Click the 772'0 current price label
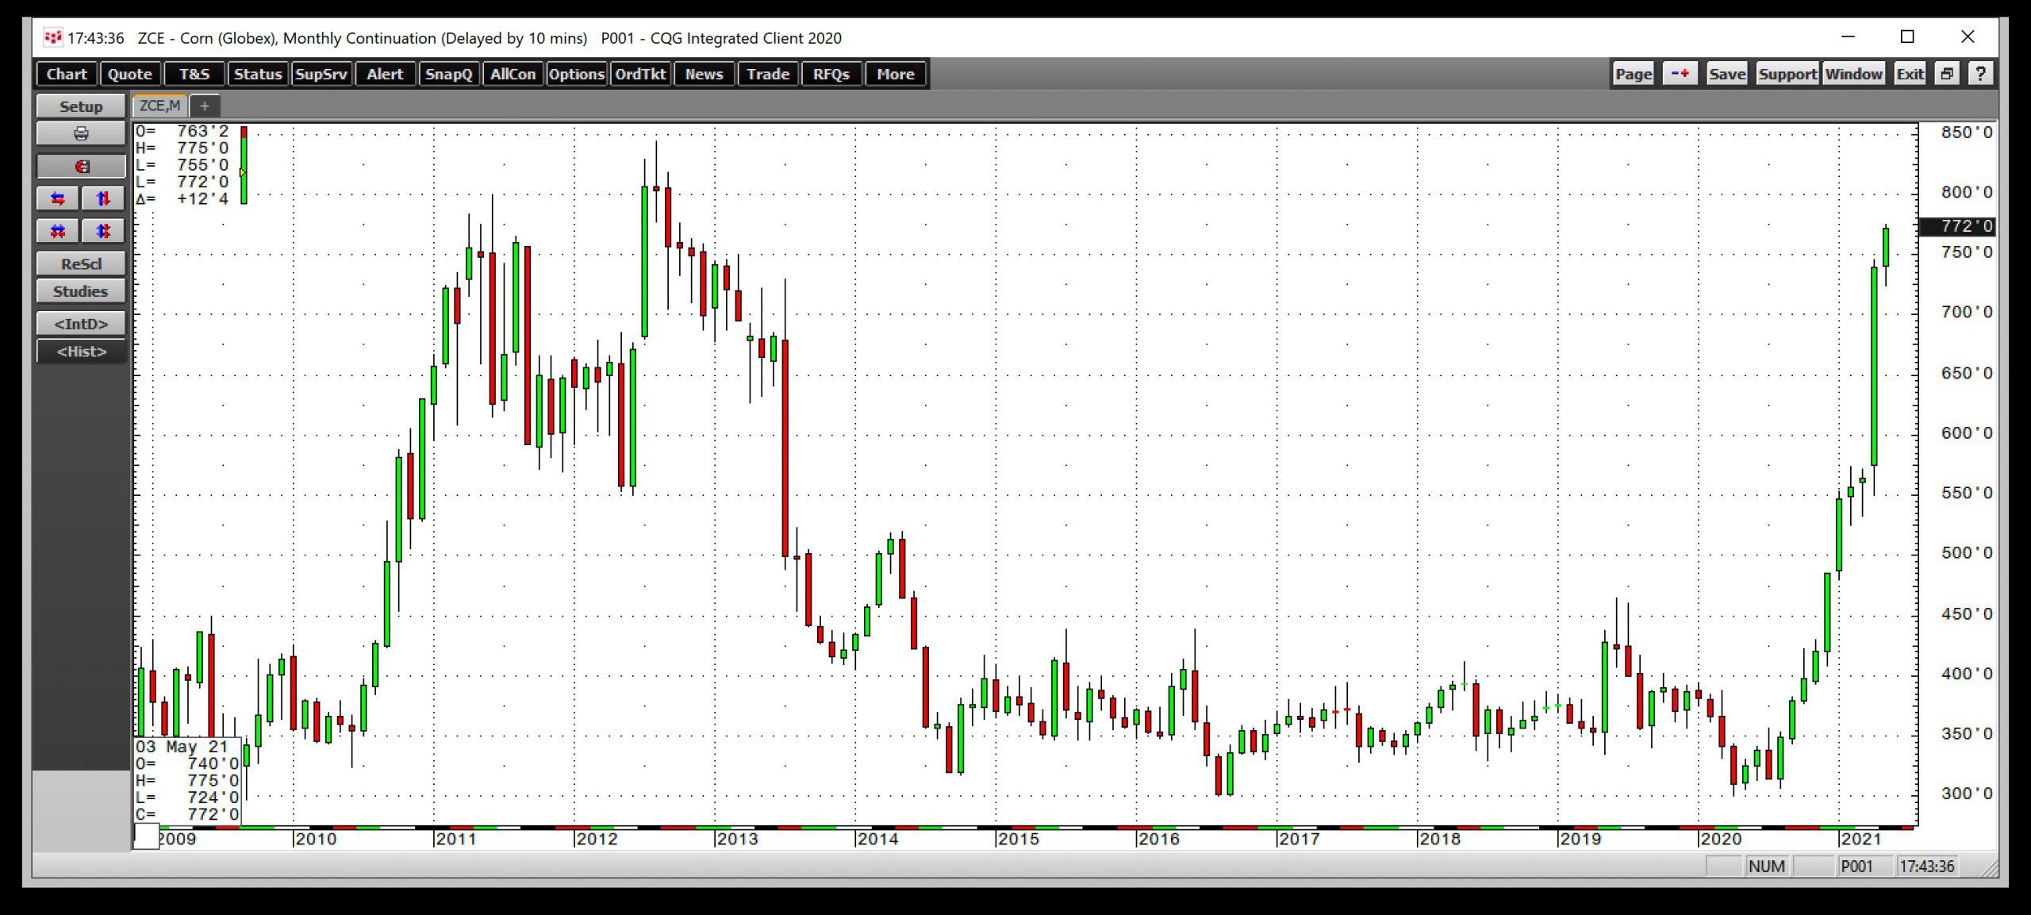 coord(1956,226)
